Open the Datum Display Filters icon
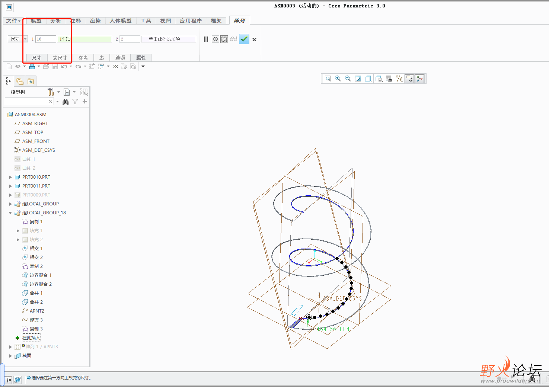 coord(399,79)
